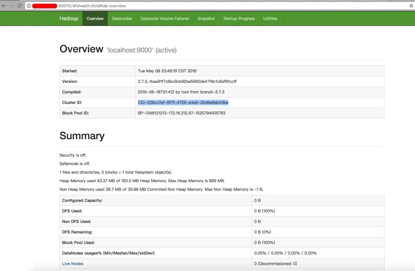
Task: Click the highlighted Cluster ID value
Action: click(183, 102)
